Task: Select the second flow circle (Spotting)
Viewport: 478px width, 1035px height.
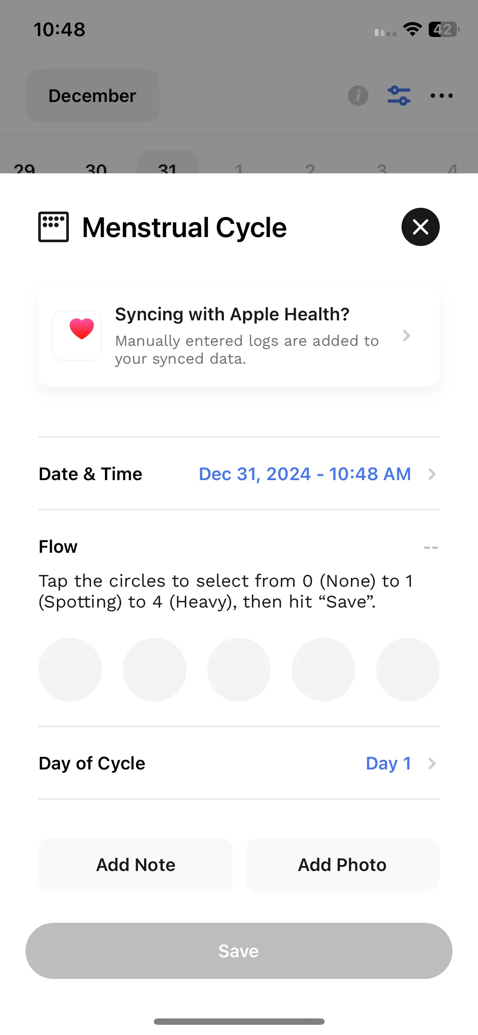Action: 155,669
